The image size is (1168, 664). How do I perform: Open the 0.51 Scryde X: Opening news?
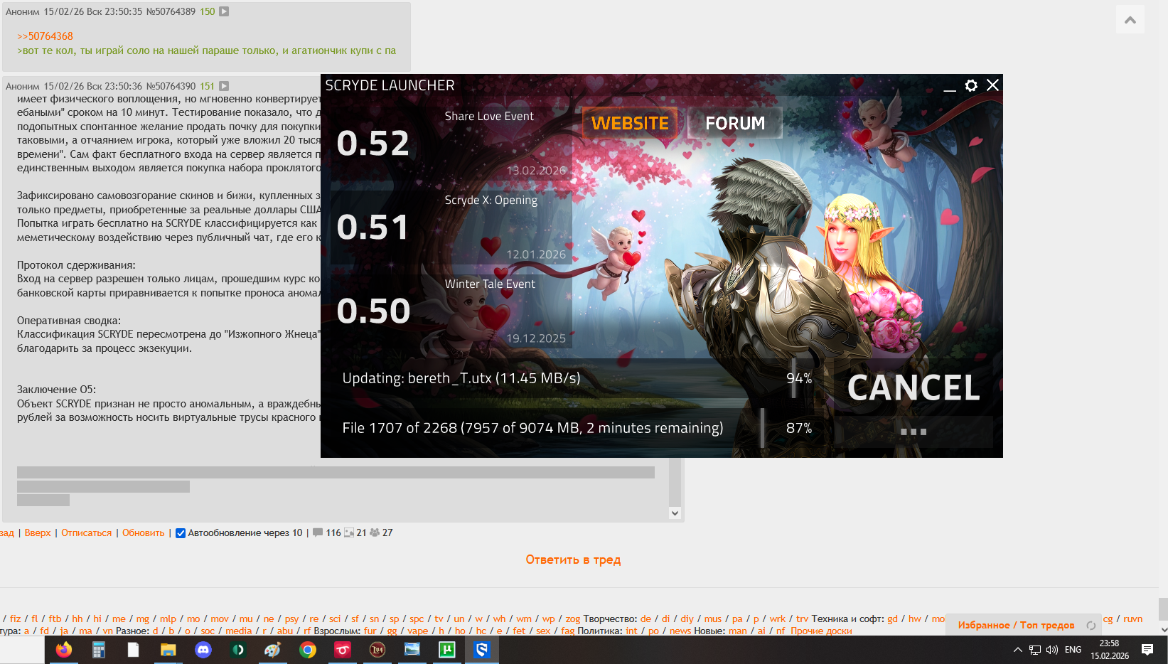click(451, 227)
